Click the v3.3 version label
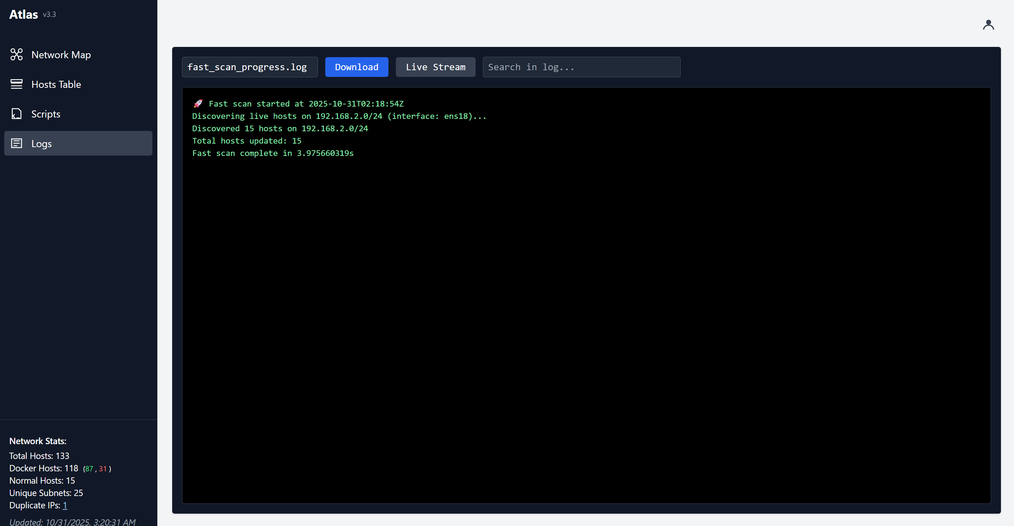Viewport: 1014px width, 526px height. [49, 14]
